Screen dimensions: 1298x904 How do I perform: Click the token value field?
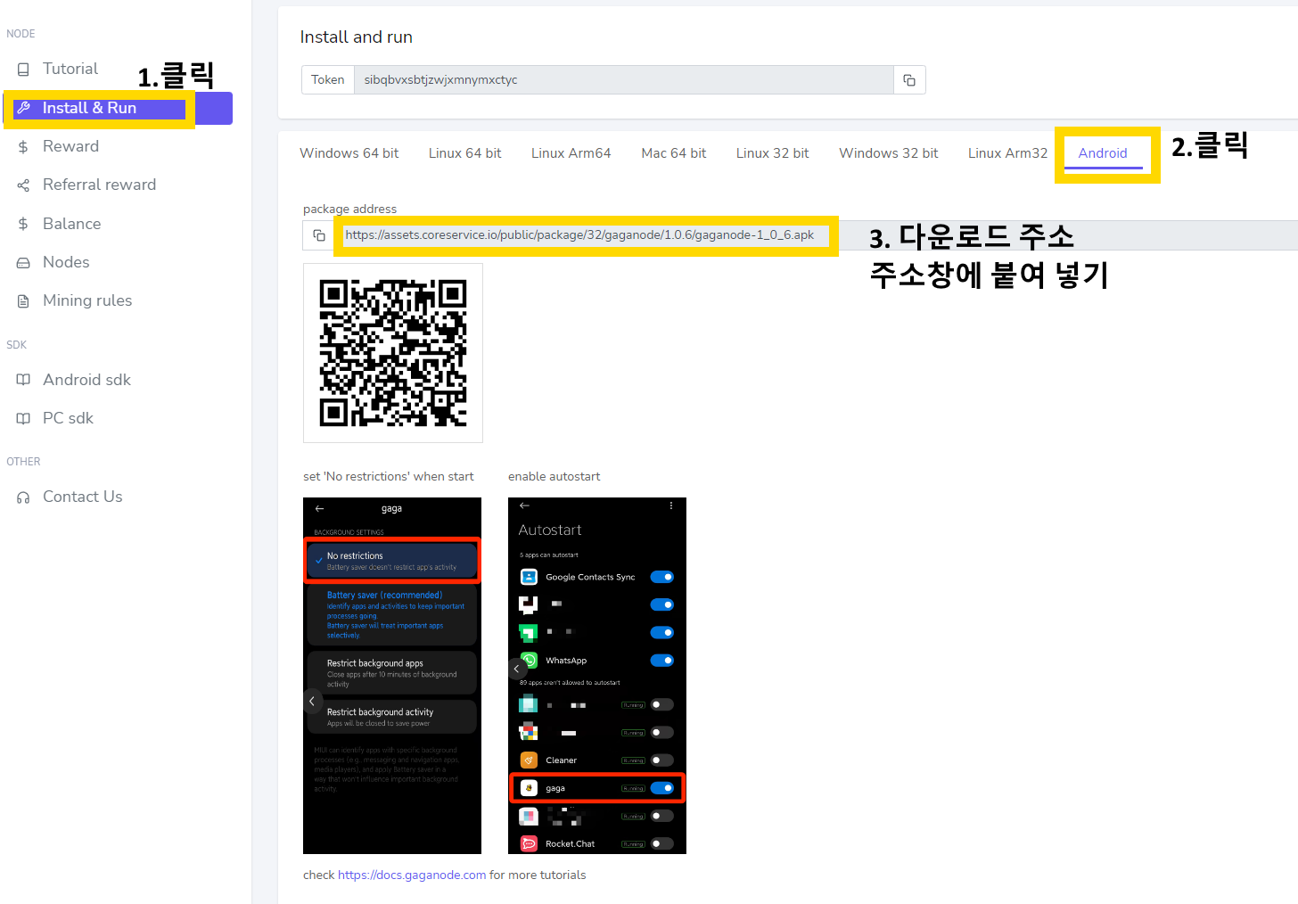point(624,80)
